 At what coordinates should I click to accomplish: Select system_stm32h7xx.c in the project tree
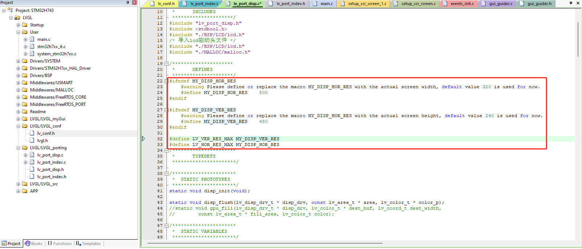coord(57,54)
